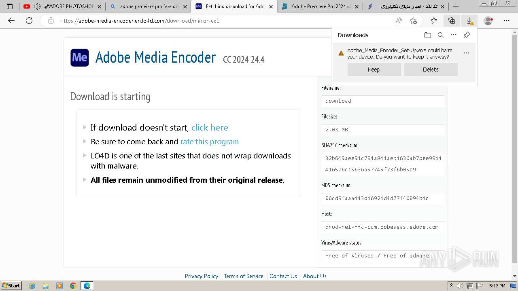Open the browser profile avatar
The image size is (518, 291).
point(488,21)
